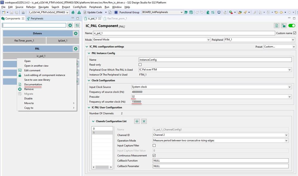Click the green Home toolbar icon
This screenshot has height=176, width=298.
pos(73,12)
